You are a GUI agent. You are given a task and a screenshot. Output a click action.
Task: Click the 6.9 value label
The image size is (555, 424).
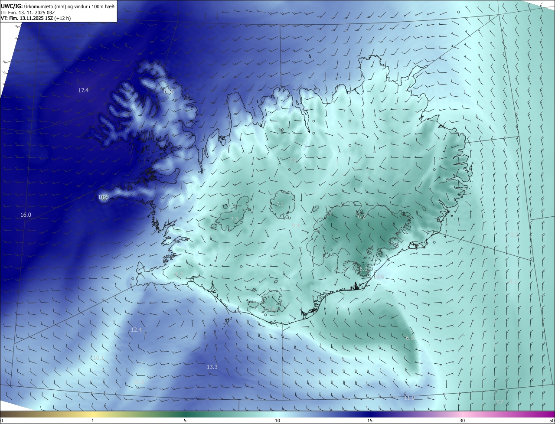point(410,338)
